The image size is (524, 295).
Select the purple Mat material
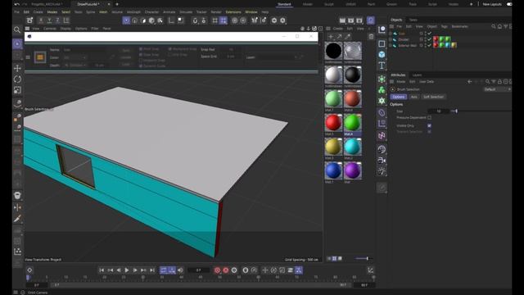coord(353,170)
